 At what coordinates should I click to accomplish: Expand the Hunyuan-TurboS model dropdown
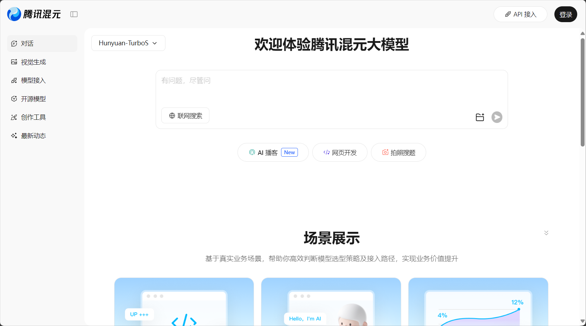pyautogui.click(x=128, y=43)
